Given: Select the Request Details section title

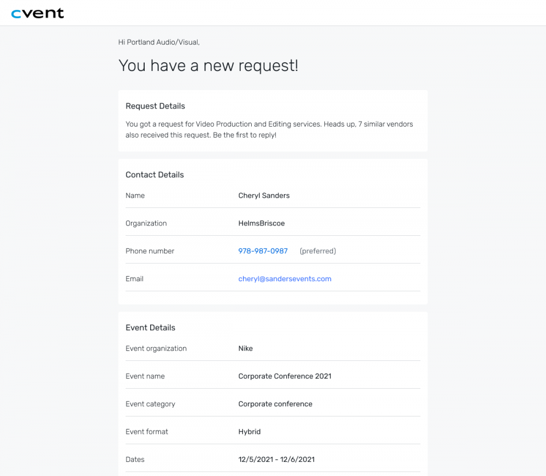Looking at the screenshot, I should click(155, 106).
